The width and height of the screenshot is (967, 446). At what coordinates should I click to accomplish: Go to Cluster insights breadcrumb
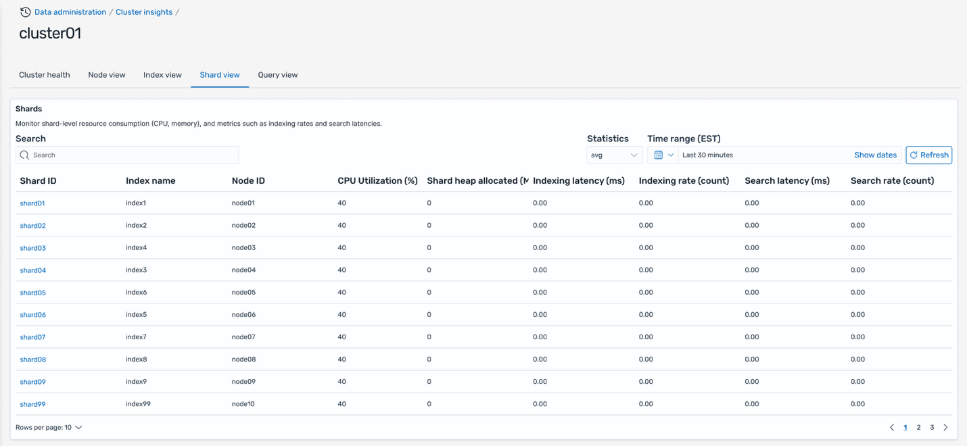pos(144,12)
